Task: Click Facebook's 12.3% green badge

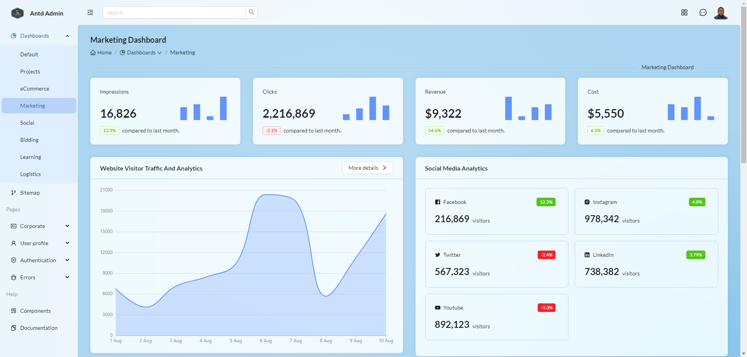Action: pyautogui.click(x=546, y=202)
